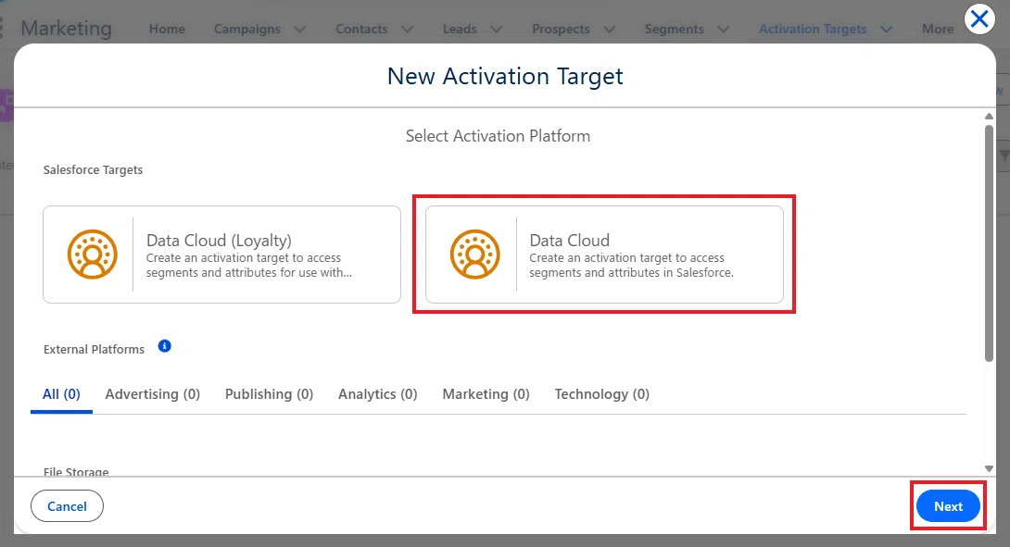Select the Data Cloud activation platform card
1010x547 pixels.
[604, 255]
